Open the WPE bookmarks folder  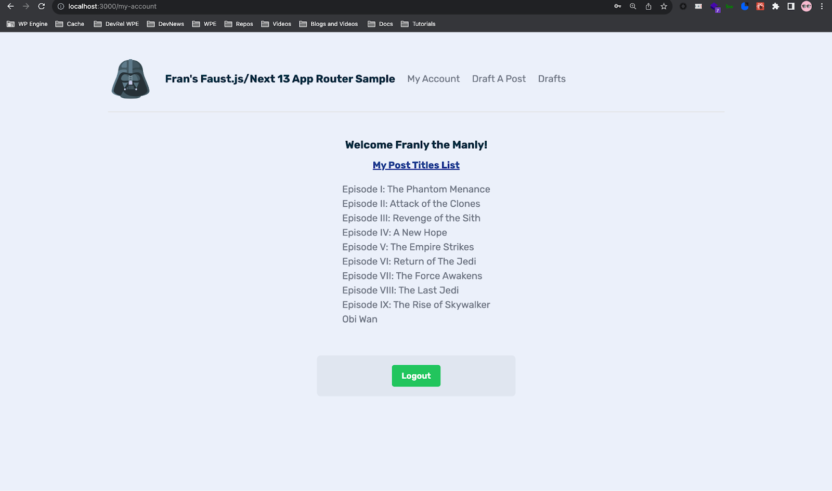point(204,24)
